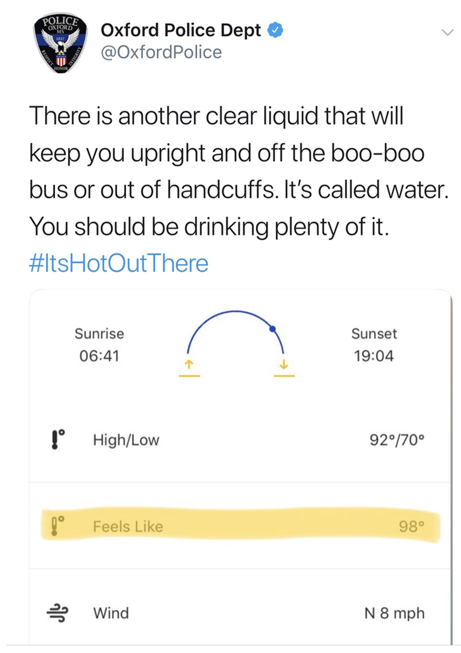
Task: Open the tweet options chevron menu
Action: (447, 32)
